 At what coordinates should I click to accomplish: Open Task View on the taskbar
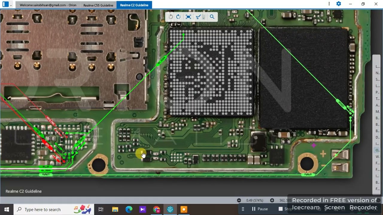point(101,209)
